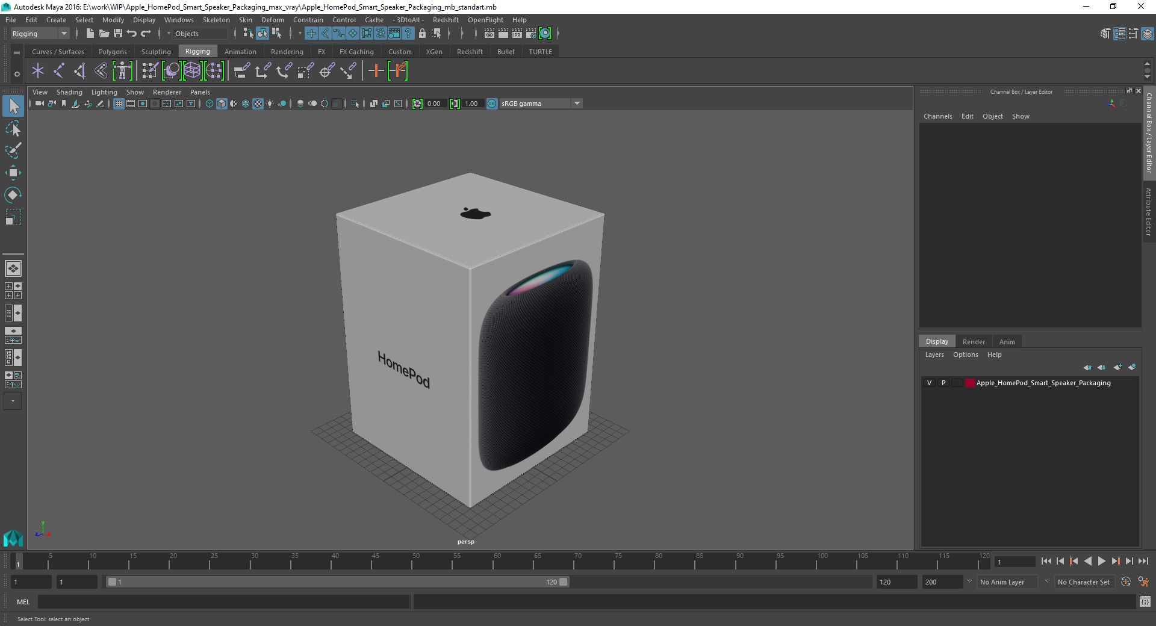Click the range slider end handle at 120

click(563, 582)
